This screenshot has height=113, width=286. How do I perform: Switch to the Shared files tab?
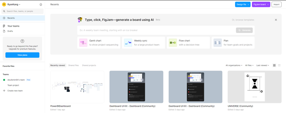coord(74,65)
